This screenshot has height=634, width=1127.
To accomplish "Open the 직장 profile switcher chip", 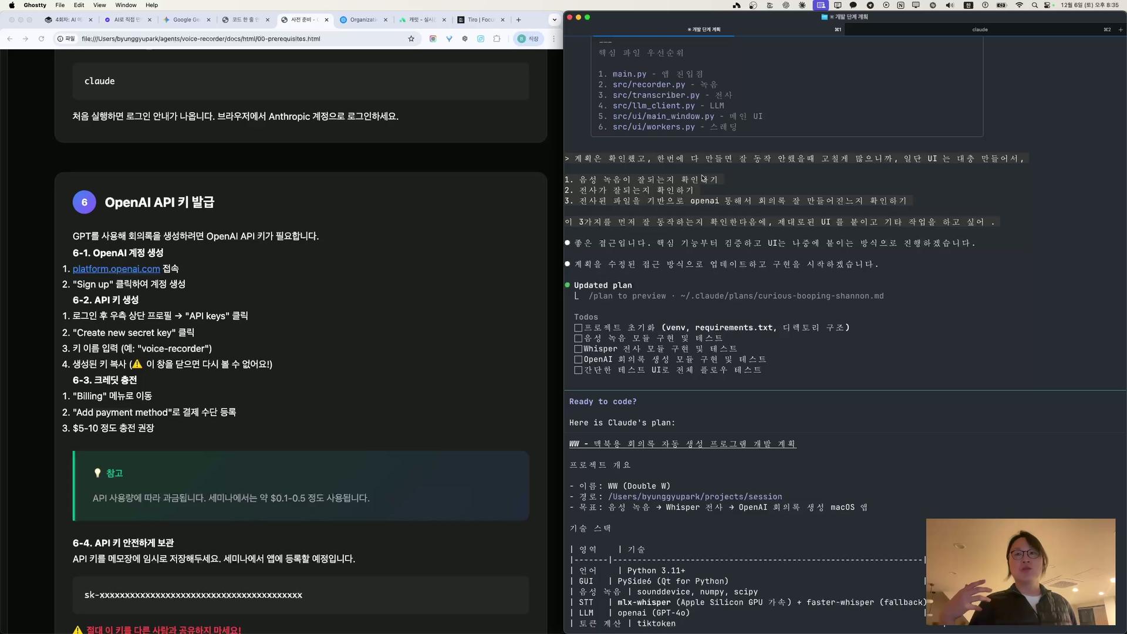I will 528,39.
